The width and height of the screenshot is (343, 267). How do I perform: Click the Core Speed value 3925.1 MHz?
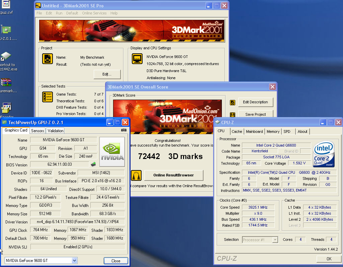point(258,207)
